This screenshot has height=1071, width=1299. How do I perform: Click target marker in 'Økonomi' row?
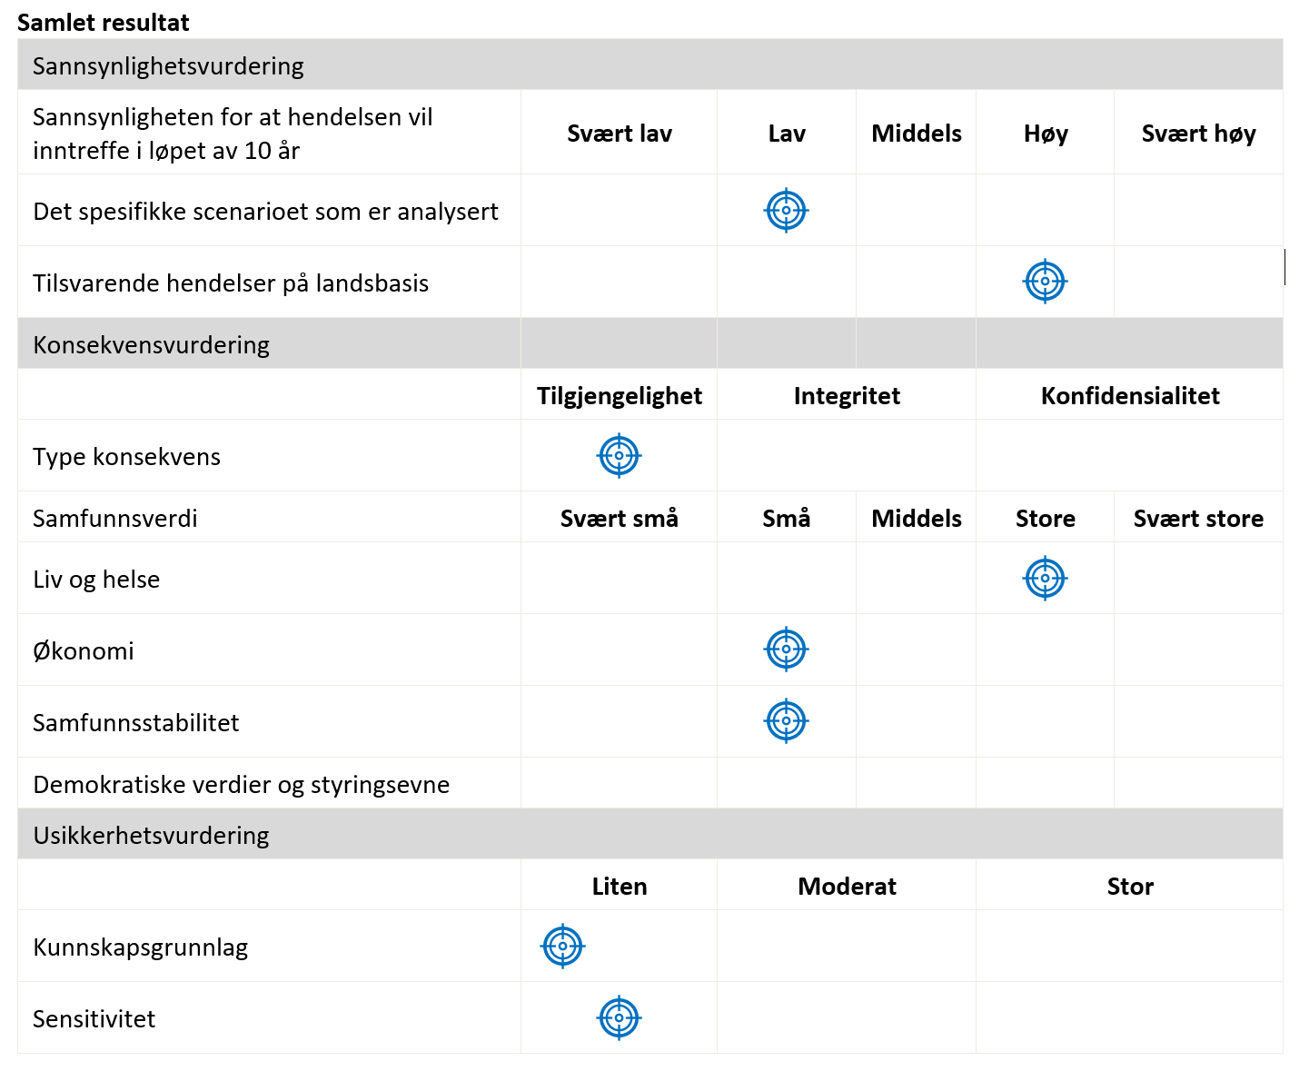tap(787, 650)
